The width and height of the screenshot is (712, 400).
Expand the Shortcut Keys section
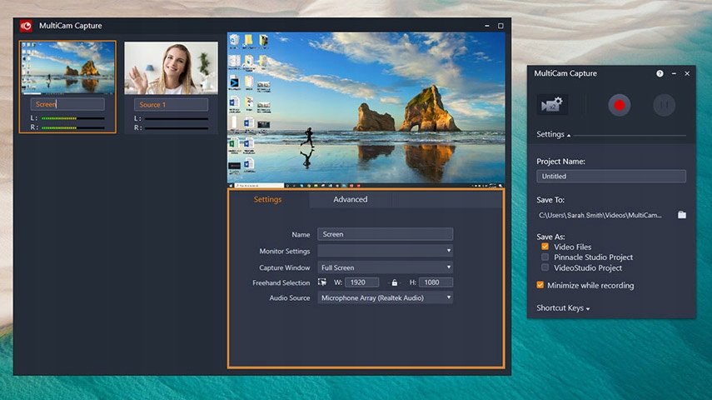pos(562,308)
